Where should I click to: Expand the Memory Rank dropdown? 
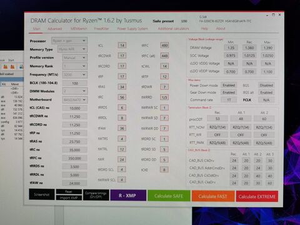[x=75, y=66]
